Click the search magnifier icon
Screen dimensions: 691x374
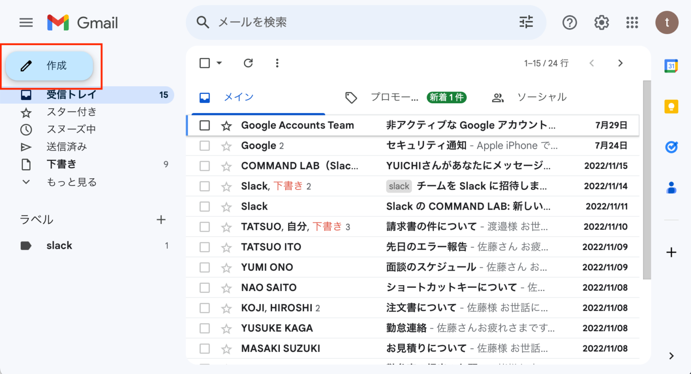pyautogui.click(x=203, y=22)
